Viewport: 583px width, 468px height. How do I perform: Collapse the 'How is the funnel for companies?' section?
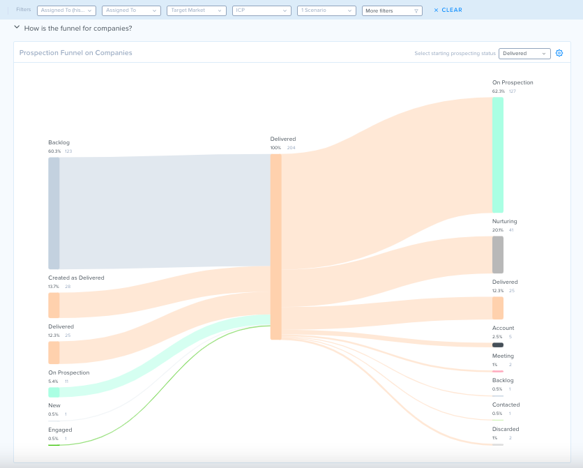click(17, 27)
